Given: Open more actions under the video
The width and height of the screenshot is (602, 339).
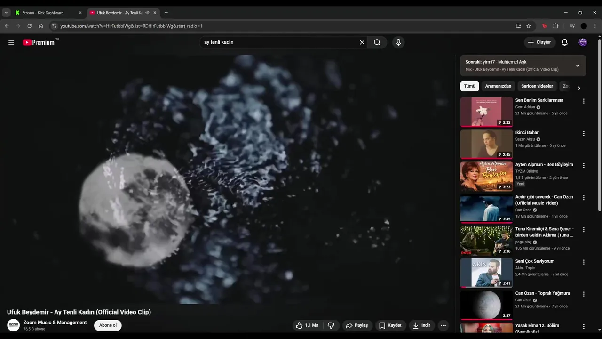Looking at the screenshot, I should click(x=443, y=325).
